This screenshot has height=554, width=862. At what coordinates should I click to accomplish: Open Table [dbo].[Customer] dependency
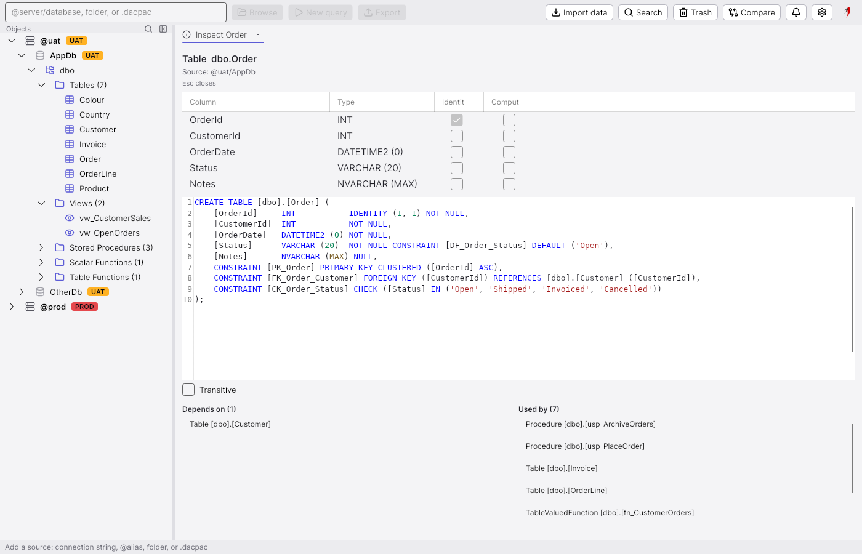(x=230, y=424)
